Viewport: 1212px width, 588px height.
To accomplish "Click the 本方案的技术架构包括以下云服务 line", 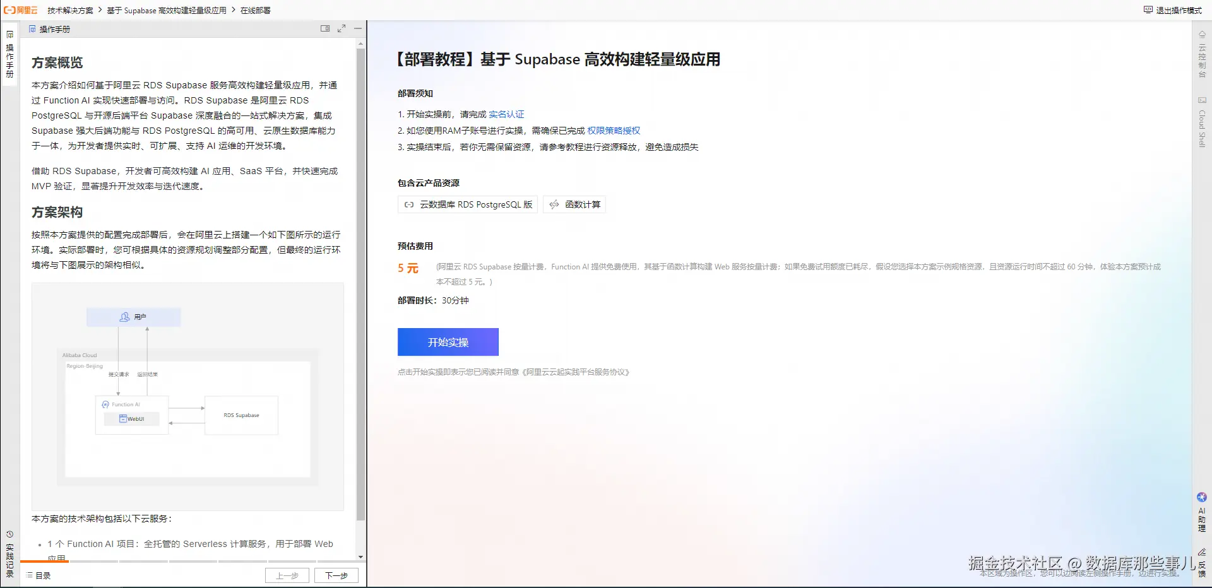I will pyautogui.click(x=102, y=519).
